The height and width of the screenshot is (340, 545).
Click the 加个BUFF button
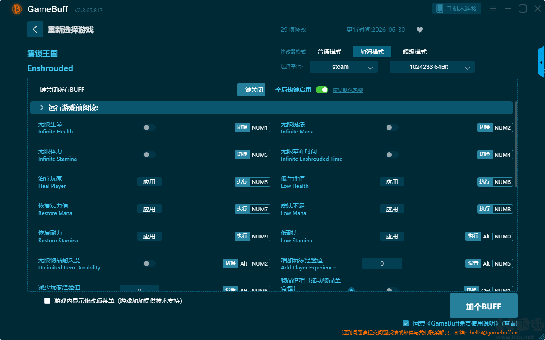pyautogui.click(x=484, y=306)
